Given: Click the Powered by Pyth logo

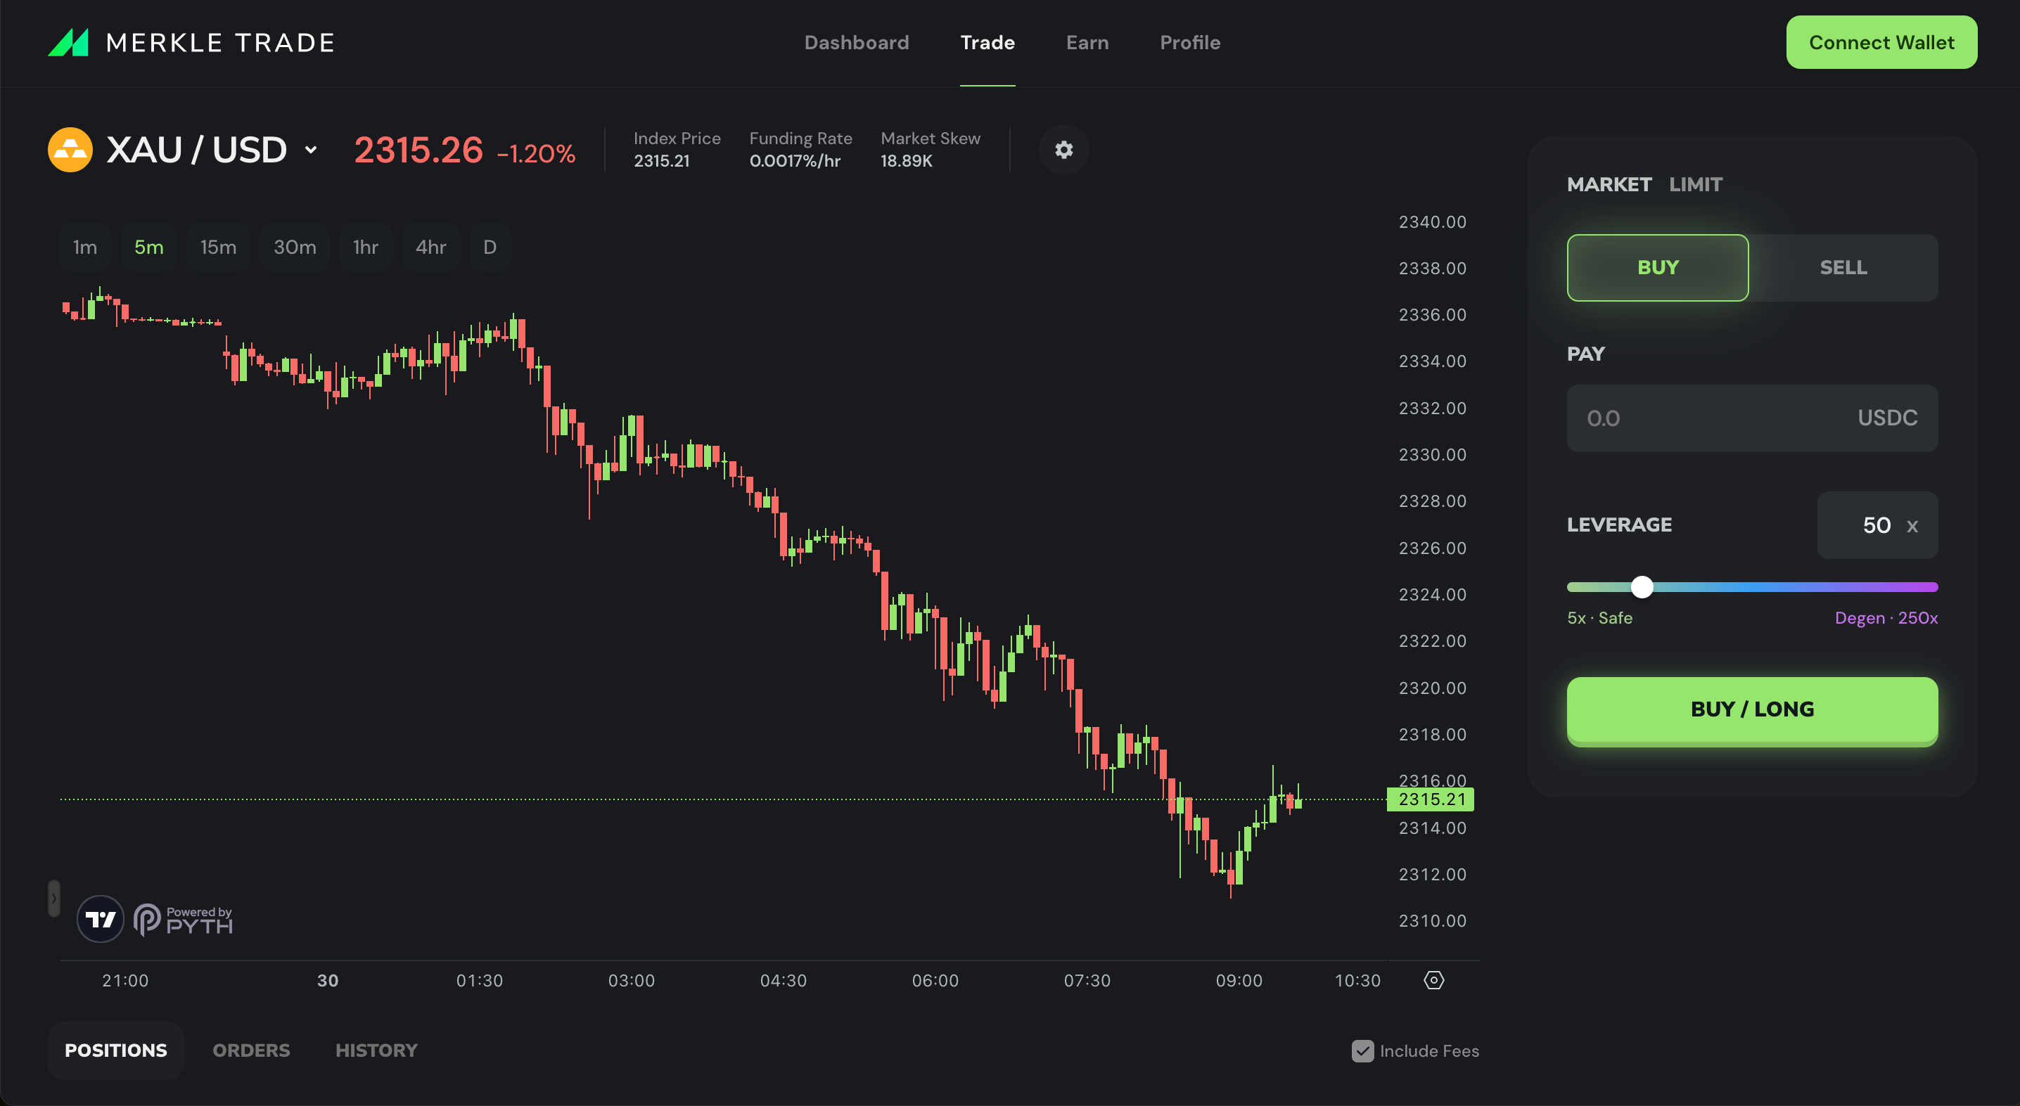Looking at the screenshot, I should (x=184, y=919).
